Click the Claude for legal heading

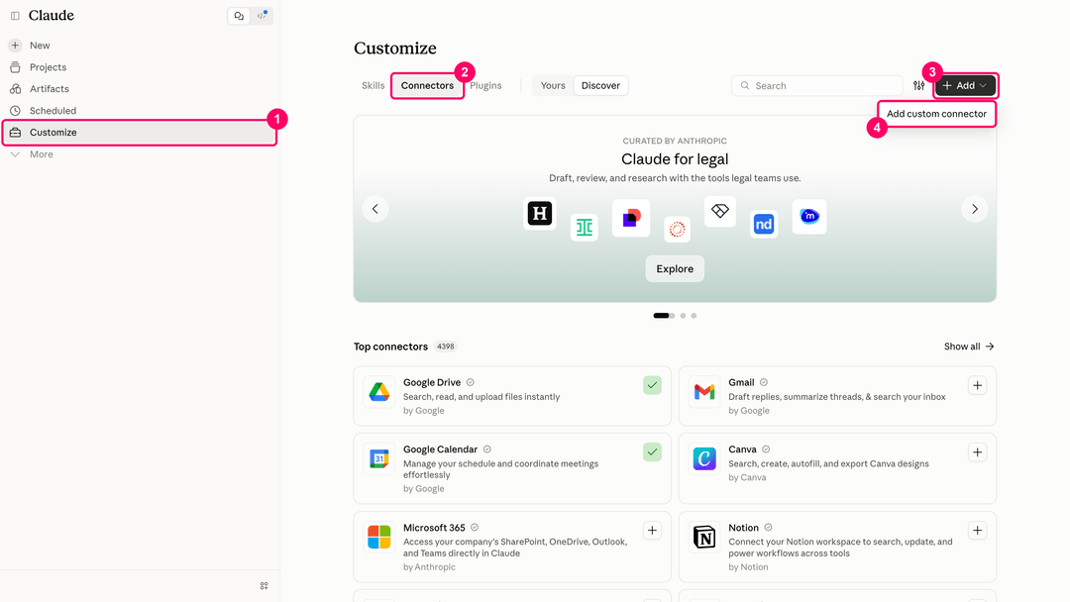(675, 158)
